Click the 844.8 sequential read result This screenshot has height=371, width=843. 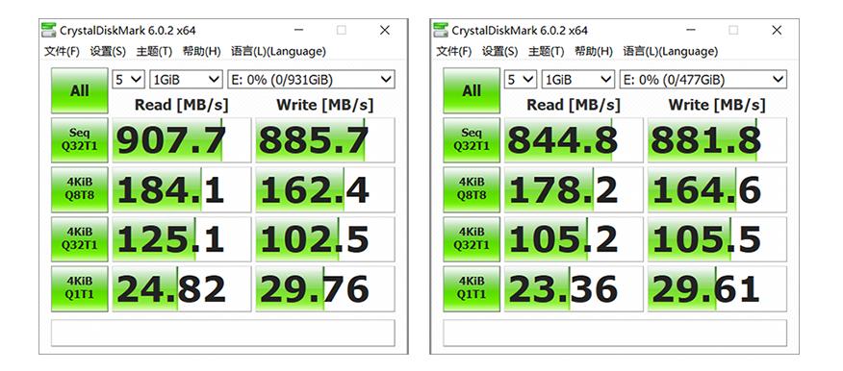tap(574, 140)
